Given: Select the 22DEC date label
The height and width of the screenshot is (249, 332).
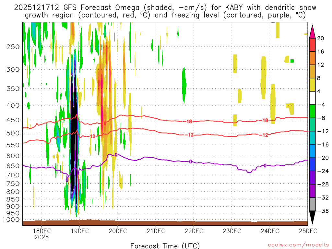Looking at the screenshot, I should point(194,231).
